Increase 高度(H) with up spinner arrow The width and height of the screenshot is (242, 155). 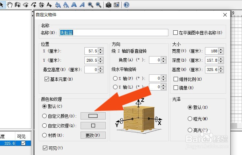221,68
